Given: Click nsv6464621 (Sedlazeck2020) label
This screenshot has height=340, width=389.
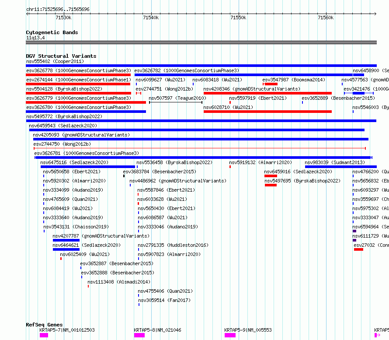Looking at the screenshot, I should tap(87, 245).
